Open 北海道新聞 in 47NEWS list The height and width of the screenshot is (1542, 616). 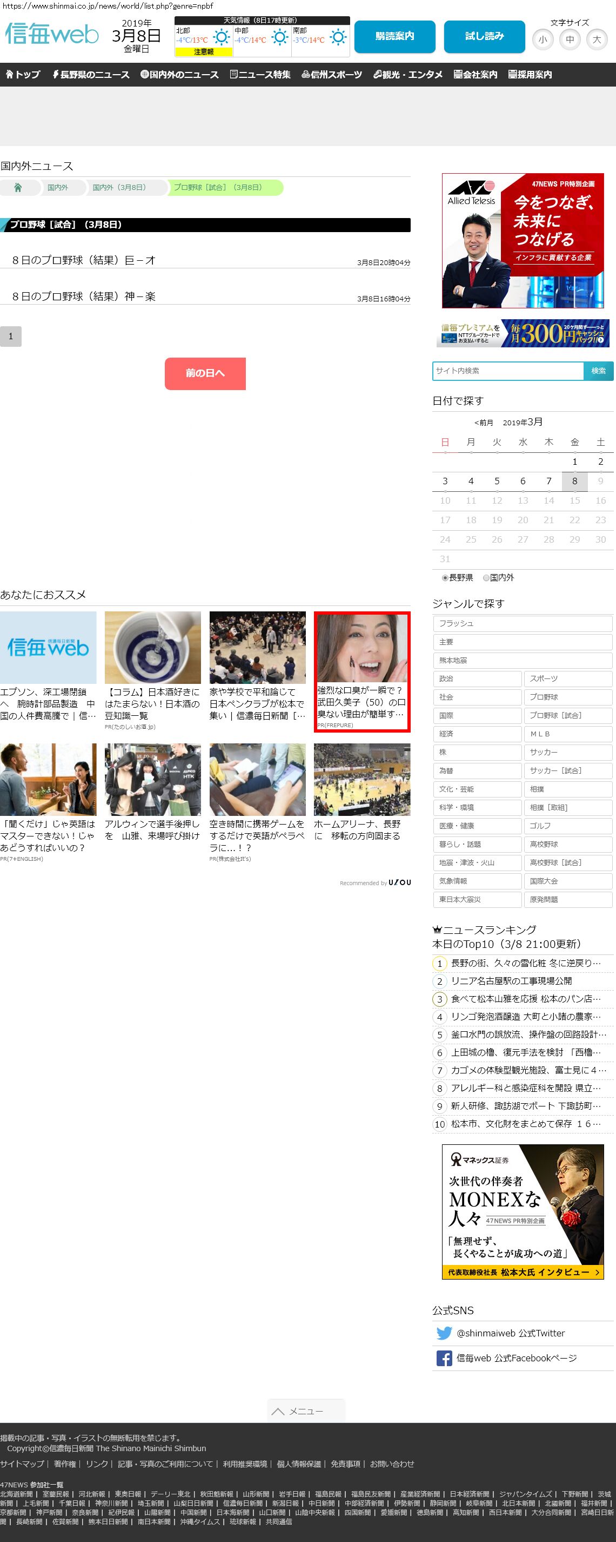tap(16, 1494)
